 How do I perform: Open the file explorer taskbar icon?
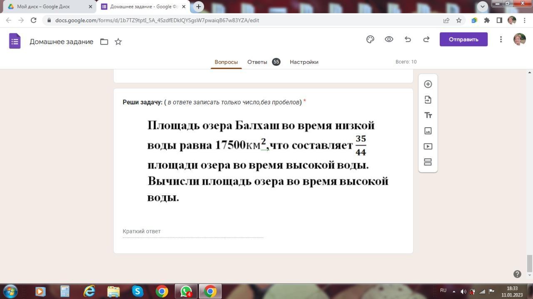[113, 292]
